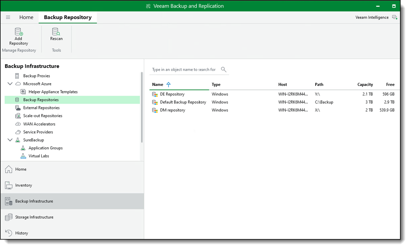Viewport: 409px width, 248px height.
Task: Select Service Providers tree item
Action: [x=38, y=132]
